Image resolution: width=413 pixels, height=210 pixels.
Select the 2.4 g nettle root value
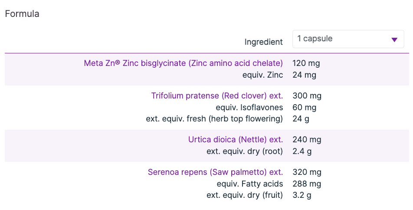[x=302, y=151]
